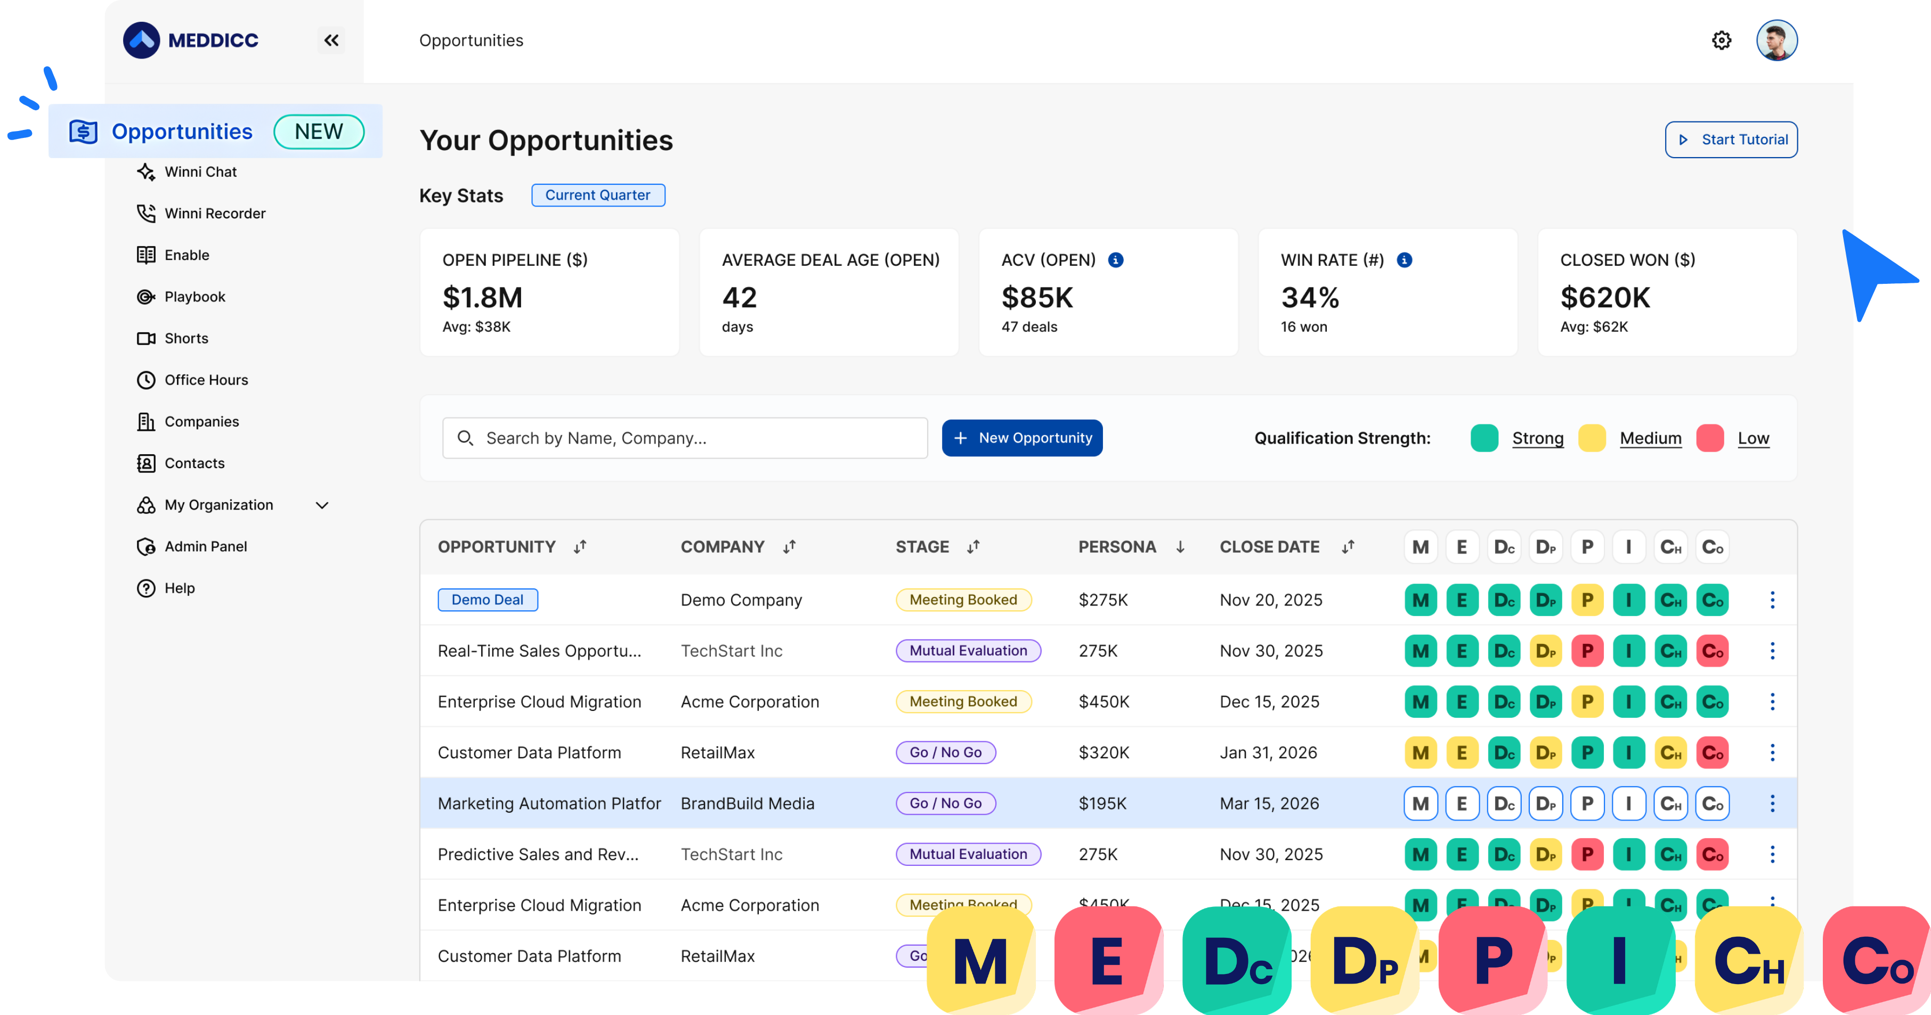The width and height of the screenshot is (1931, 1015).
Task: Open Companies in sidebar
Action: (x=201, y=422)
